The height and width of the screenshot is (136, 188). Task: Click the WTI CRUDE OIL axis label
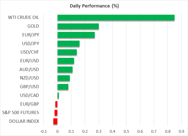[x=23, y=18]
